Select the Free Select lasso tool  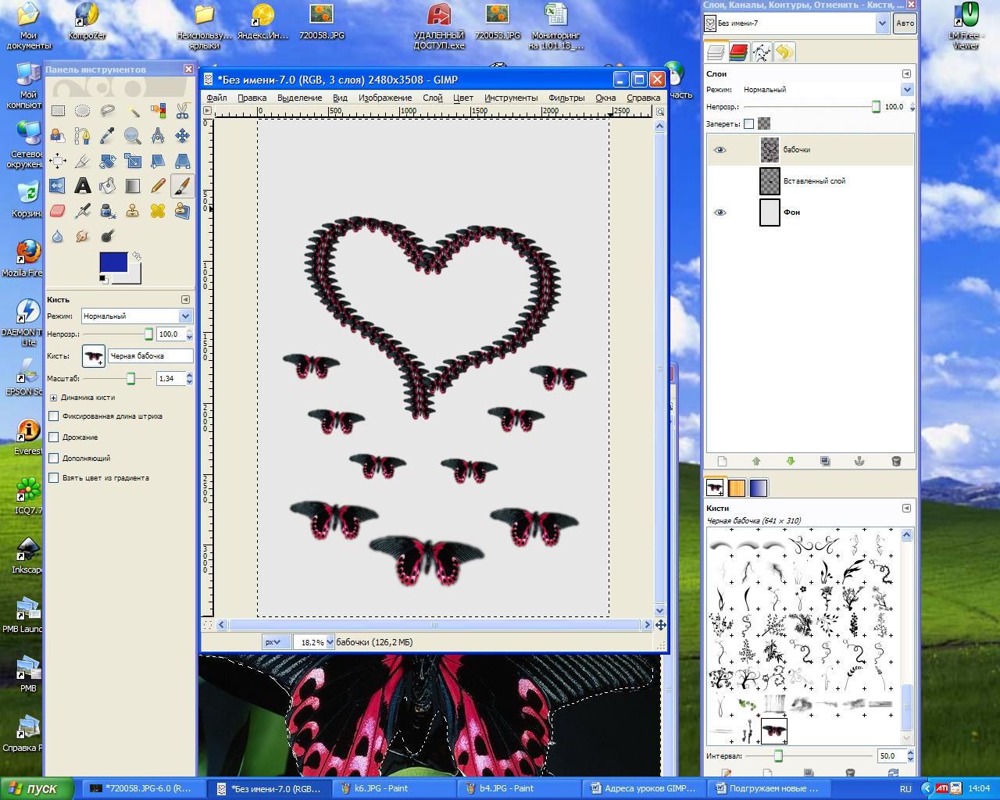click(x=108, y=111)
